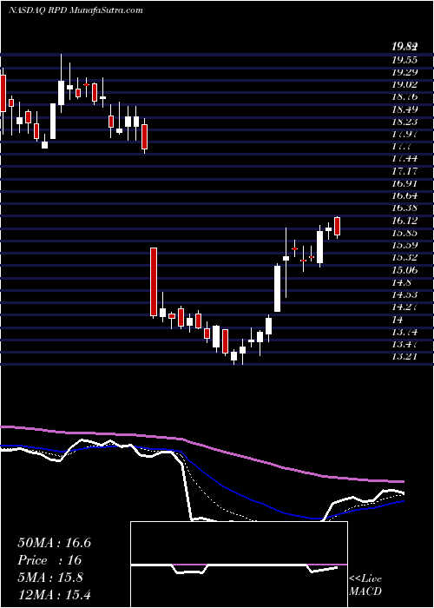Select the 19.29 price axis label
Screen dimensions: 434x608
click(x=404, y=72)
